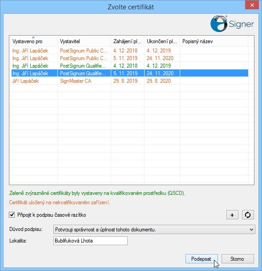Click the Důvod podpisu reason text box
The height and width of the screenshot is (271, 262).
(151, 230)
